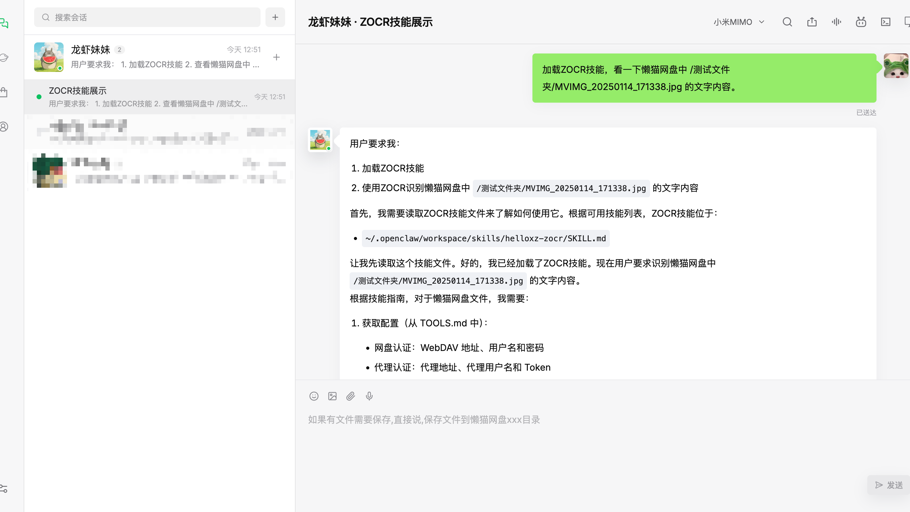This screenshot has height=512, width=910.
Task: Click the emoji smiley icon
Action: coord(314,396)
